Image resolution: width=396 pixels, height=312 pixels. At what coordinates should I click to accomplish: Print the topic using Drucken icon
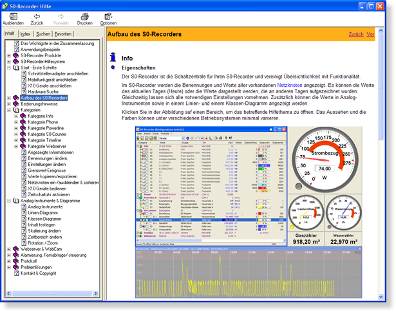coord(84,16)
